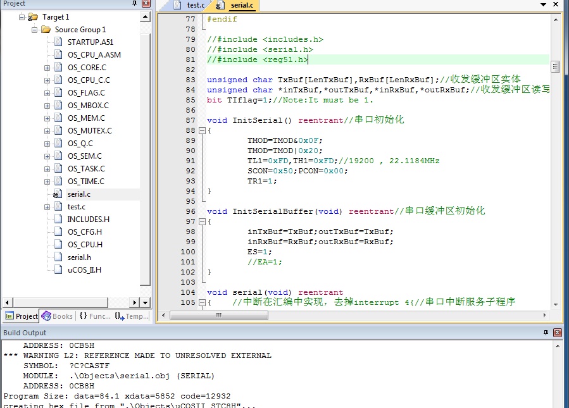
Task: Click the 'Program Size' line in Build Output
Action: pyautogui.click(x=117, y=396)
